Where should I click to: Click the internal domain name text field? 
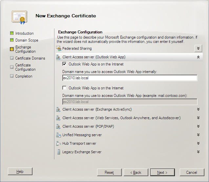(130, 78)
